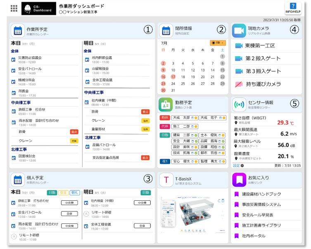The width and height of the screenshot is (311, 249).
Task: Open the T-BasisX 3D building thumbnail
Action: (192, 215)
